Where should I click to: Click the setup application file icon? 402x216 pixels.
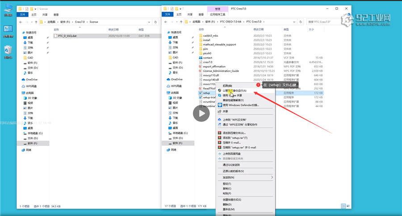201,93
